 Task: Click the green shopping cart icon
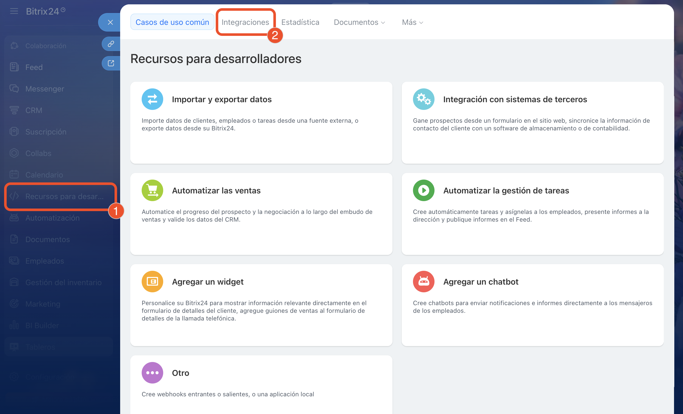pos(152,190)
